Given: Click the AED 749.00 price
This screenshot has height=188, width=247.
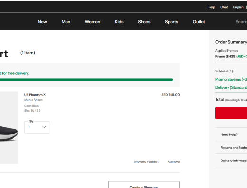Looking at the screenshot, I should [171, 95].
